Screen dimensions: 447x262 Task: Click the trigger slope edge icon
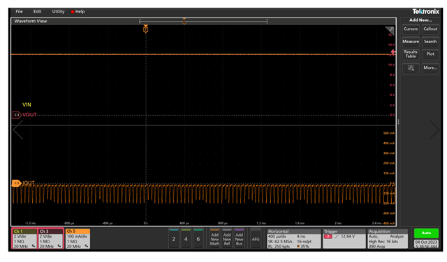point(337,236)
